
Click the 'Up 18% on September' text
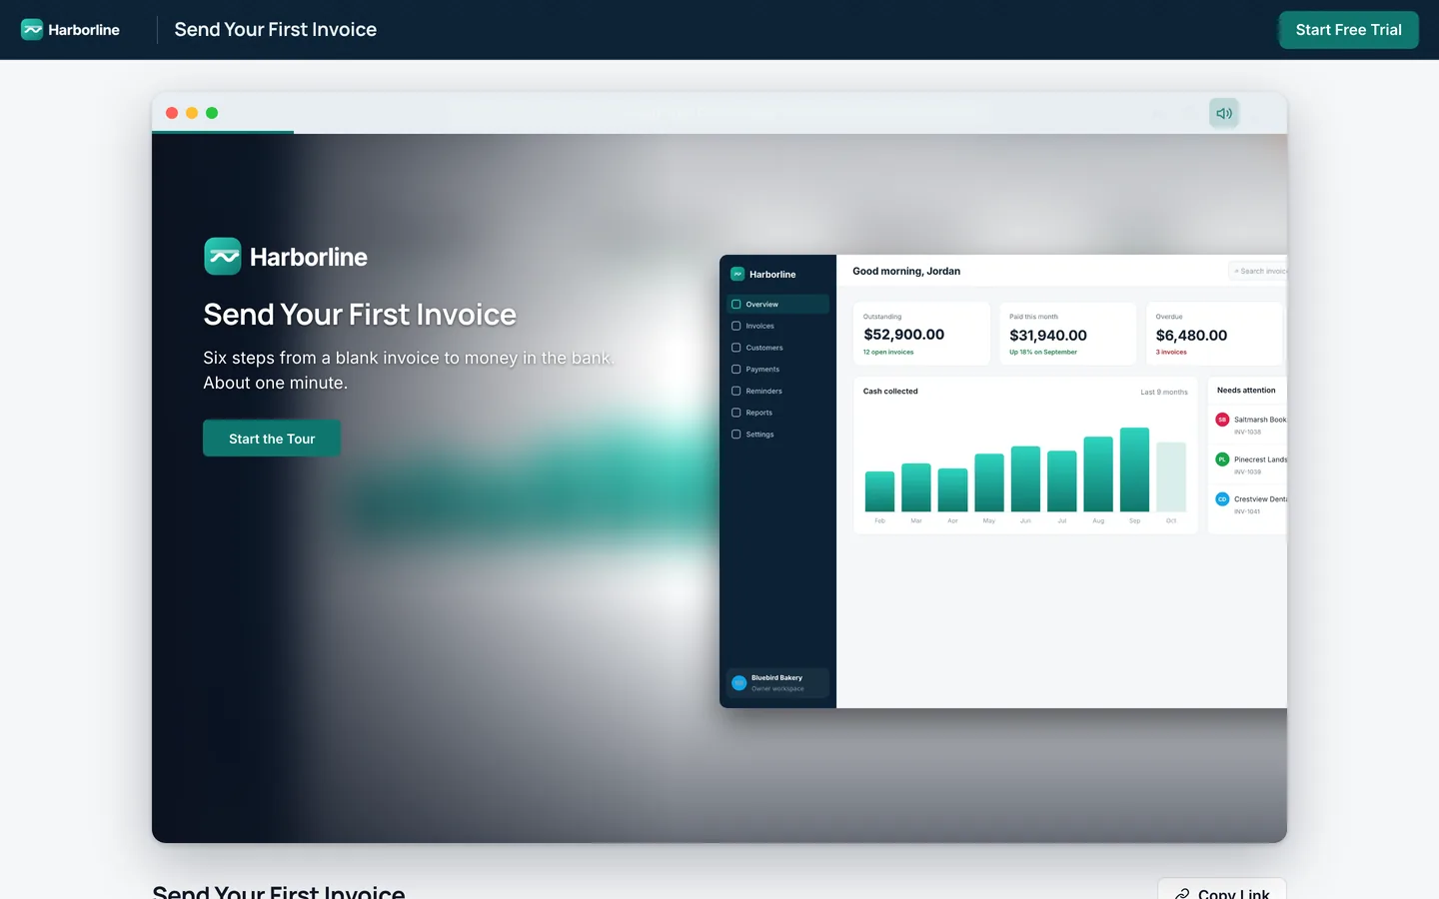pyautogui.click(x=1043, y=352)
